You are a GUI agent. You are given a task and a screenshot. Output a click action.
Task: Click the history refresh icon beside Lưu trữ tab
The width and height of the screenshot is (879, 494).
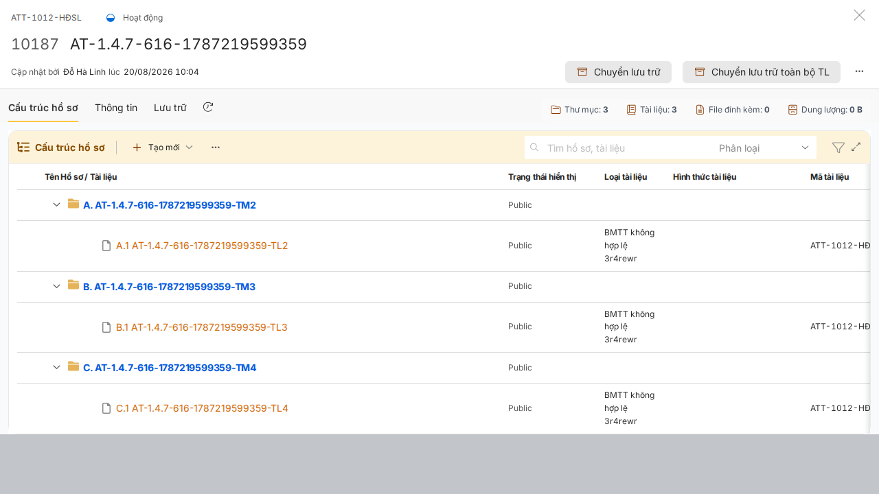pyautogui.click(x=208, y=107)
